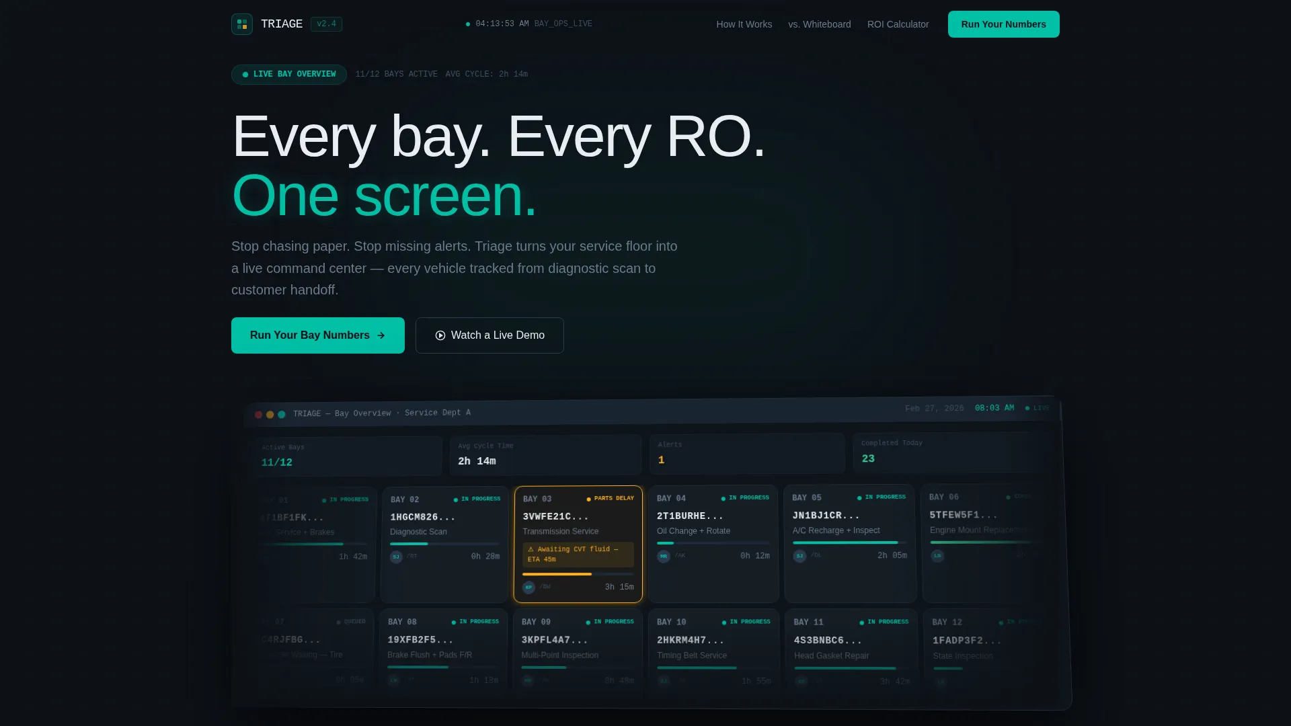Click Run Your Bay Numbers button
Image resolution: width=1291 pixels, height=726 pixels.
coord(317,335)
